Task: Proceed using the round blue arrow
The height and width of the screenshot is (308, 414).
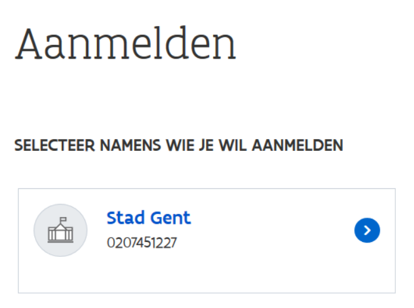Action: tap(367, 230)
